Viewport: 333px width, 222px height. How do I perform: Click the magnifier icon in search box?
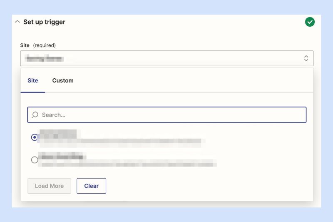click(35, 115)
